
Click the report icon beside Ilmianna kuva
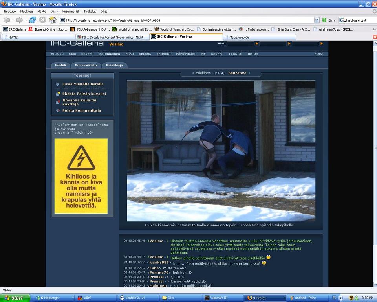58,102
